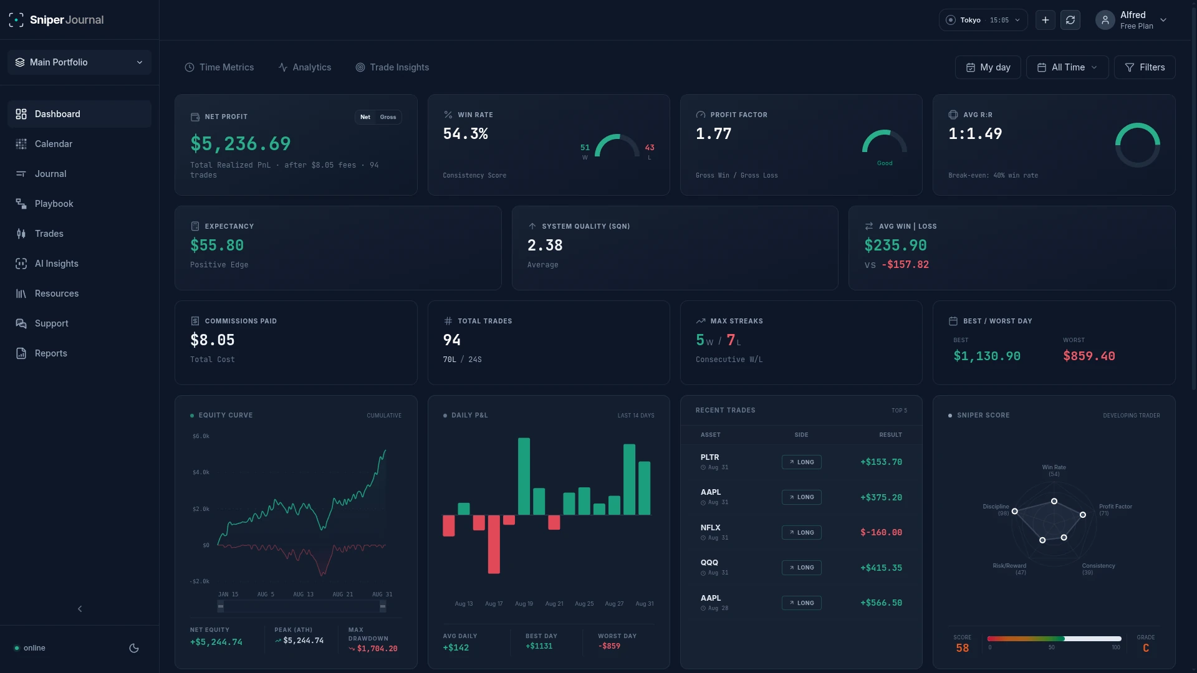The width and height of the screenshot is (1197, 673).
Task: Open Journal from the sidebar
Action: [x=80, y=174]
